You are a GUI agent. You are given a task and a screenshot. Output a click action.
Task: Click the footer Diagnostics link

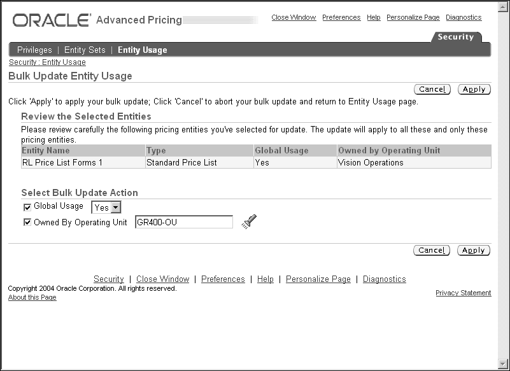click(x=385, y=279)
